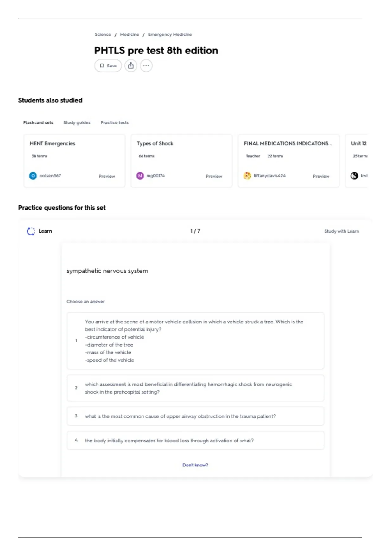The width and height of the screenshot is (380, 538).
Task: Open the Study with Learn link
Action: tap(342, 231)
